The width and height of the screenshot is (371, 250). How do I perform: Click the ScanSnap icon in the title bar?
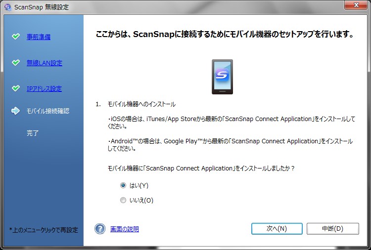tap(7, 7)
